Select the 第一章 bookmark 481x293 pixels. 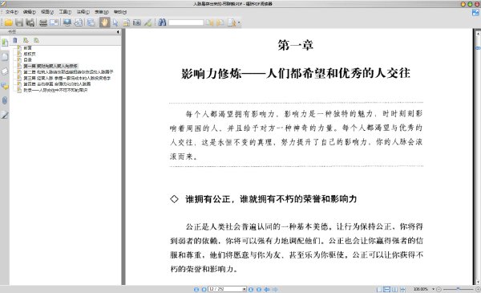pyautogui.click(x=51, y=66)
